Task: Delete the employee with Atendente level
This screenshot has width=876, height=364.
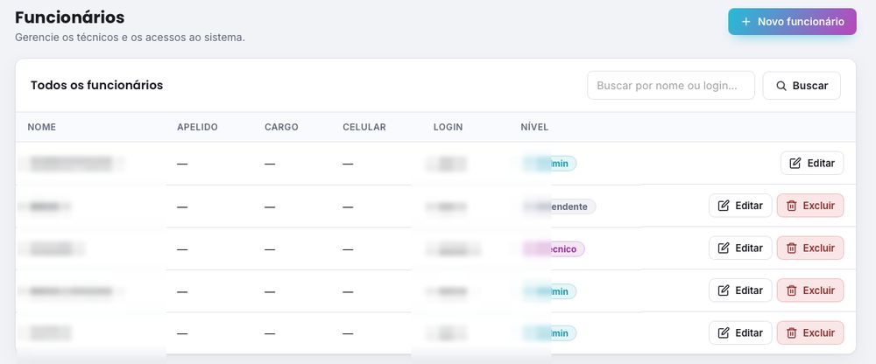Action: point(810,206)
